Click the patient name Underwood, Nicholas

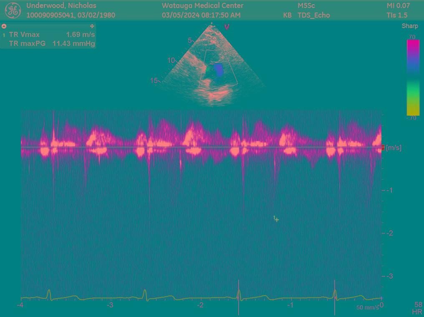tap(61, 6)
